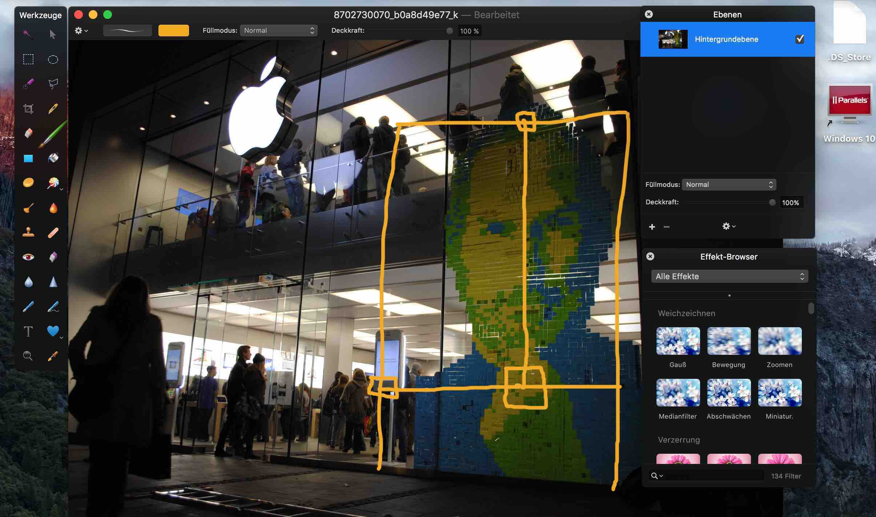This screenshot has width=876, height=517.
Task: Open the Alle Effekte category dropdown
Action: coord(730,276)
